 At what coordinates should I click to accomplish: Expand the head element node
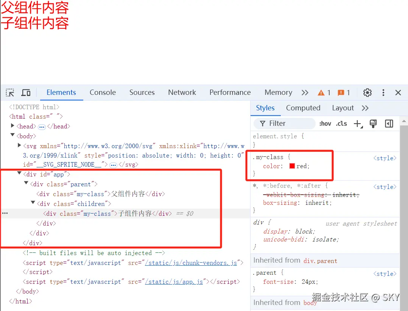(12, 126)
